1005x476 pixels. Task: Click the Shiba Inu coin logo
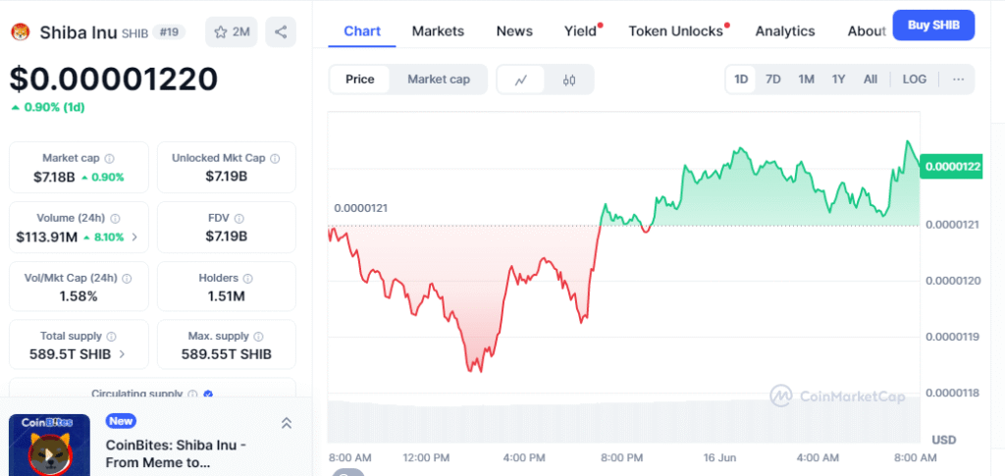(x=21, y=32)
